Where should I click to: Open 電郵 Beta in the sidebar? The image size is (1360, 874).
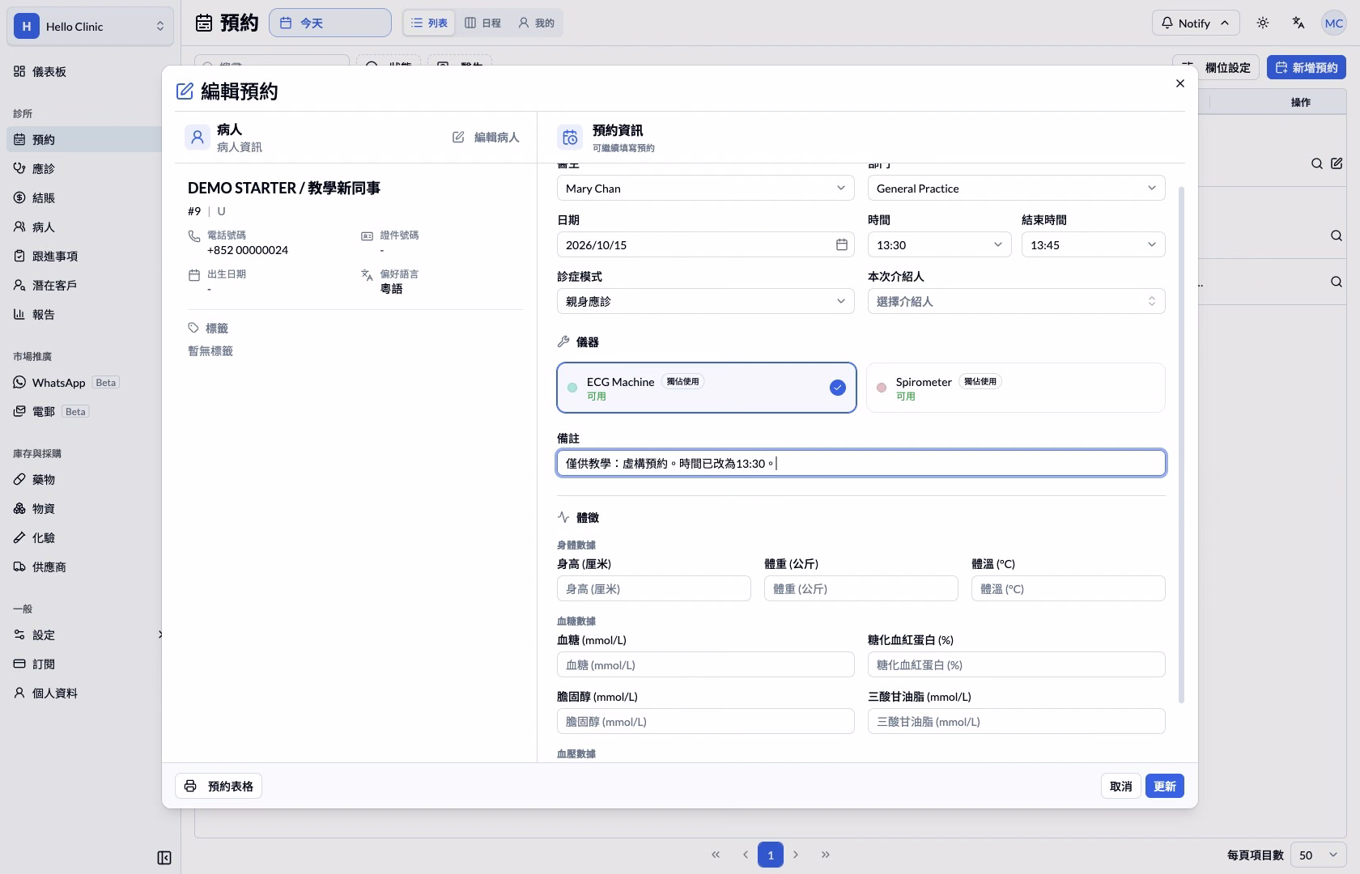coord(84,411)
